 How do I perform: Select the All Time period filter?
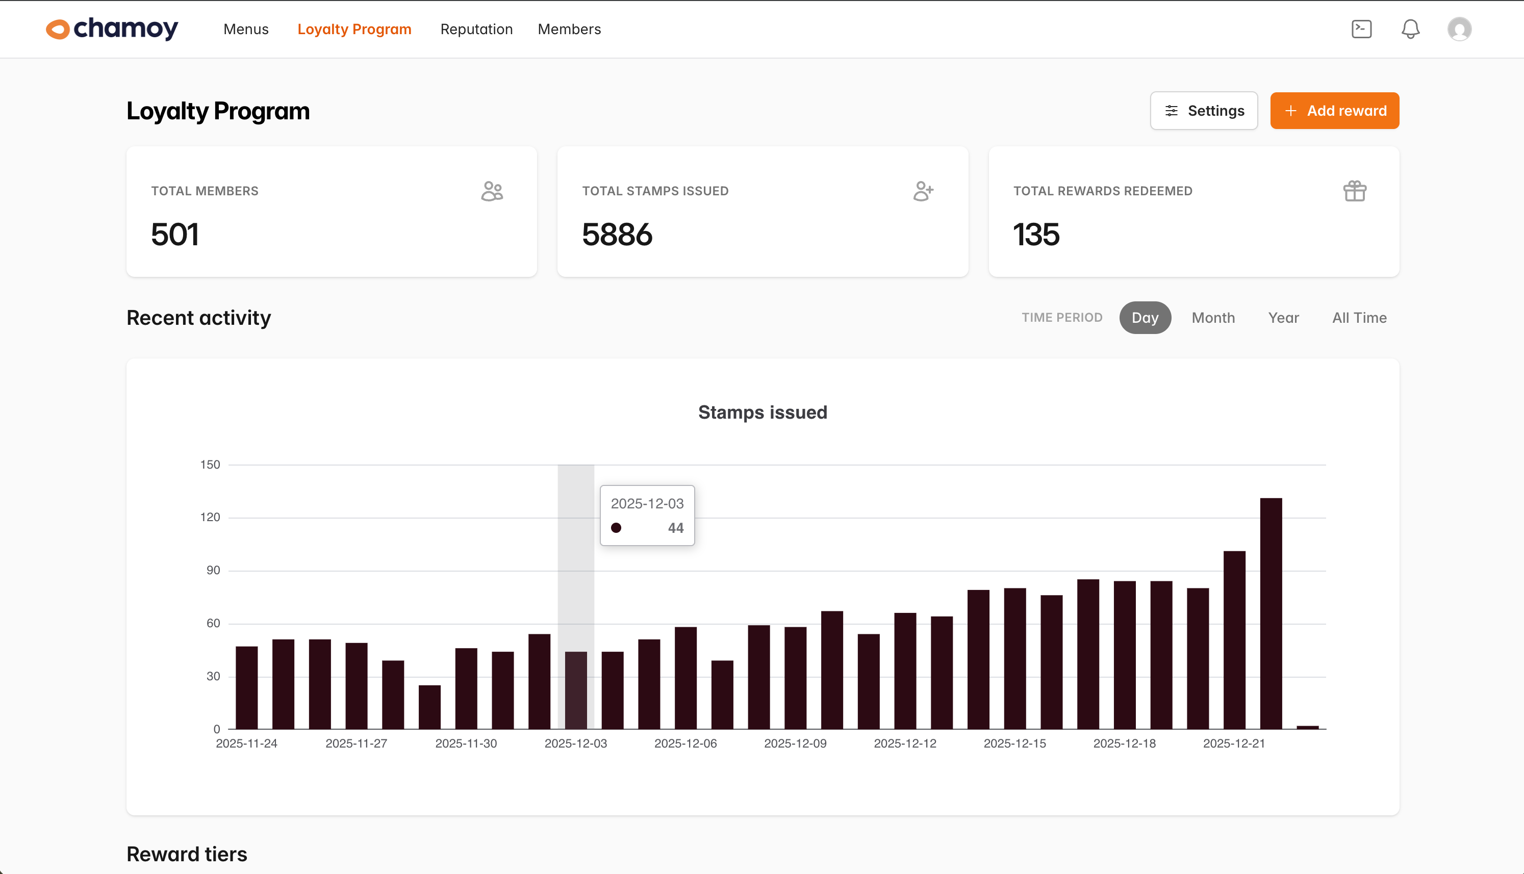[1359, 318]
